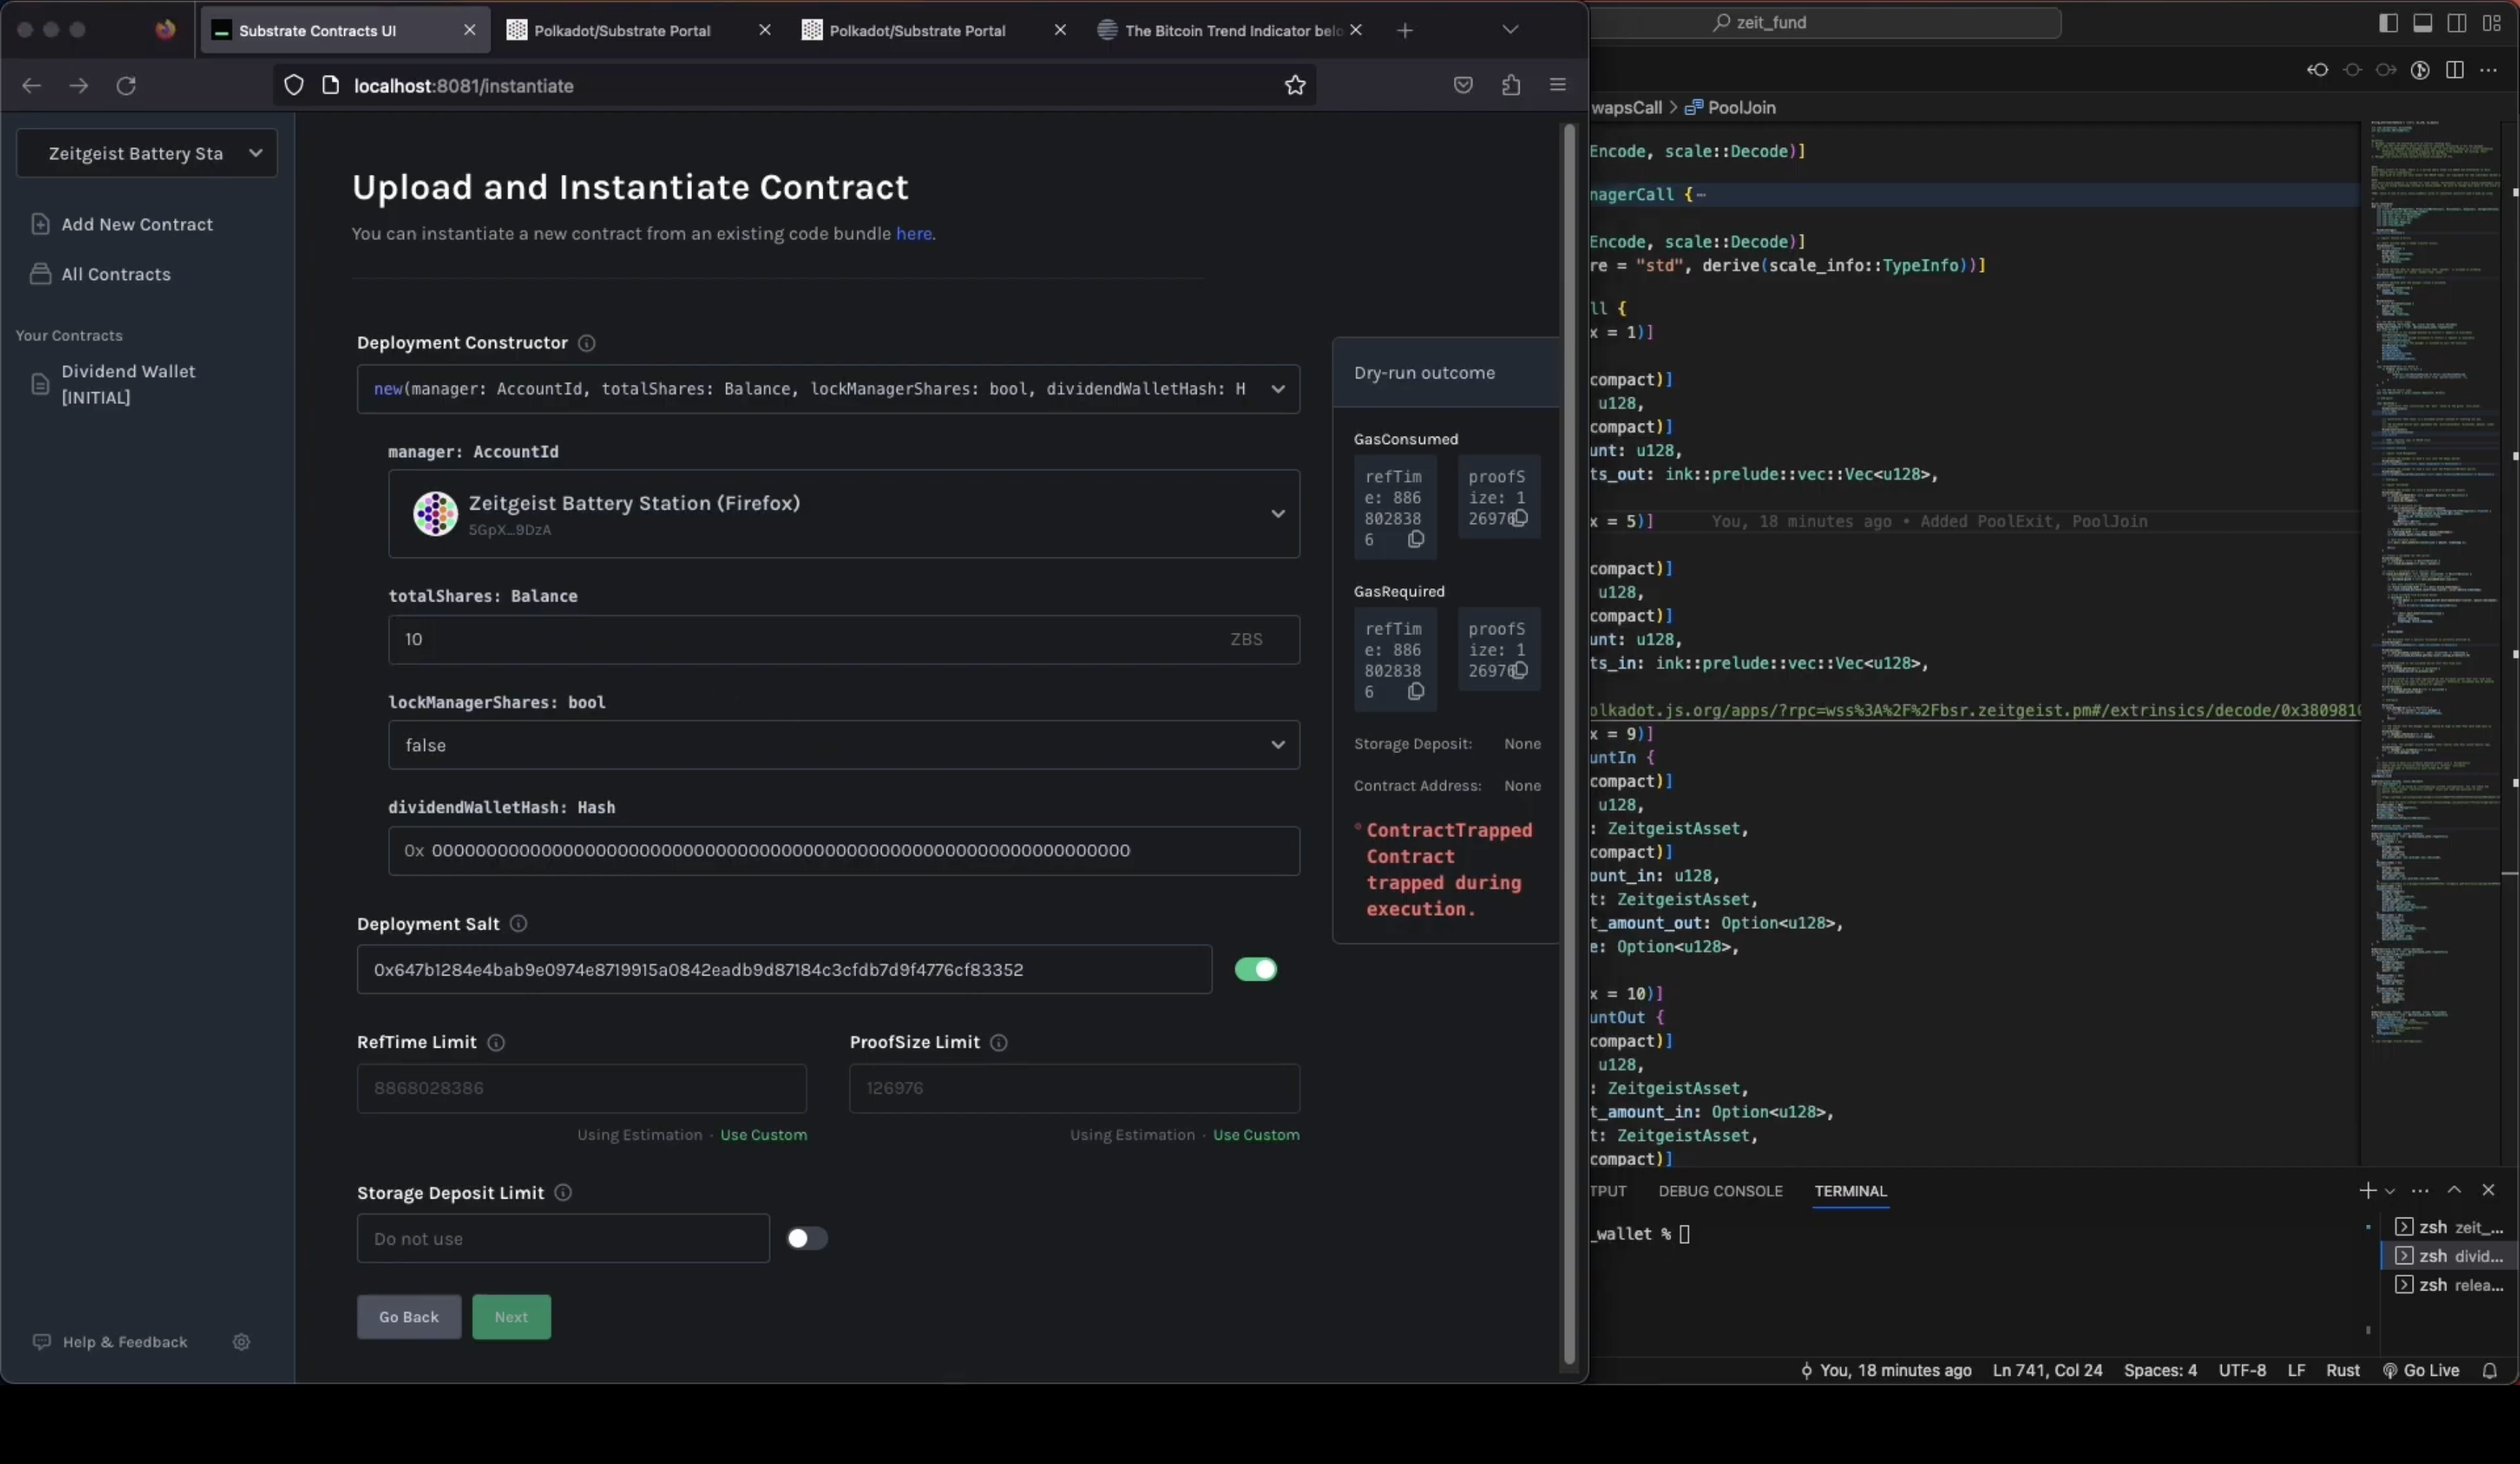
Task: Open the lockManagerShares bool dropdown
Action: point(843,745)
